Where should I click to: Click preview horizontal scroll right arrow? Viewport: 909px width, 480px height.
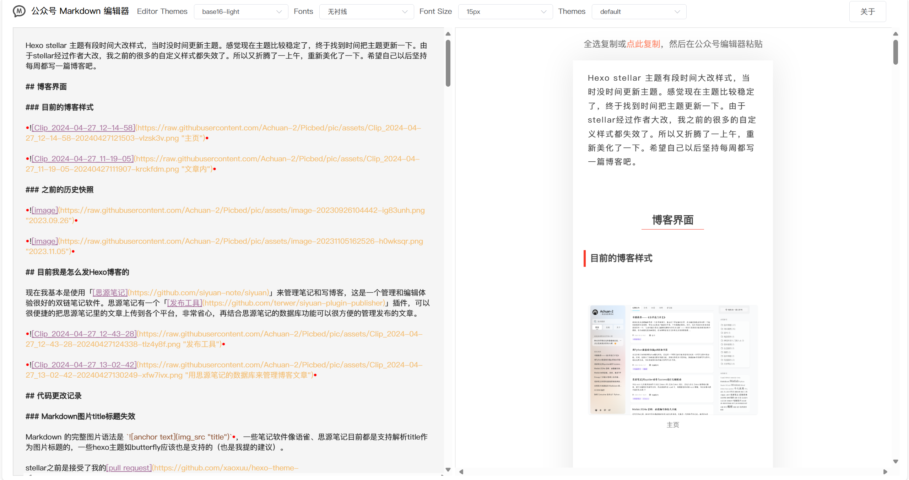(x=885, y=472)
